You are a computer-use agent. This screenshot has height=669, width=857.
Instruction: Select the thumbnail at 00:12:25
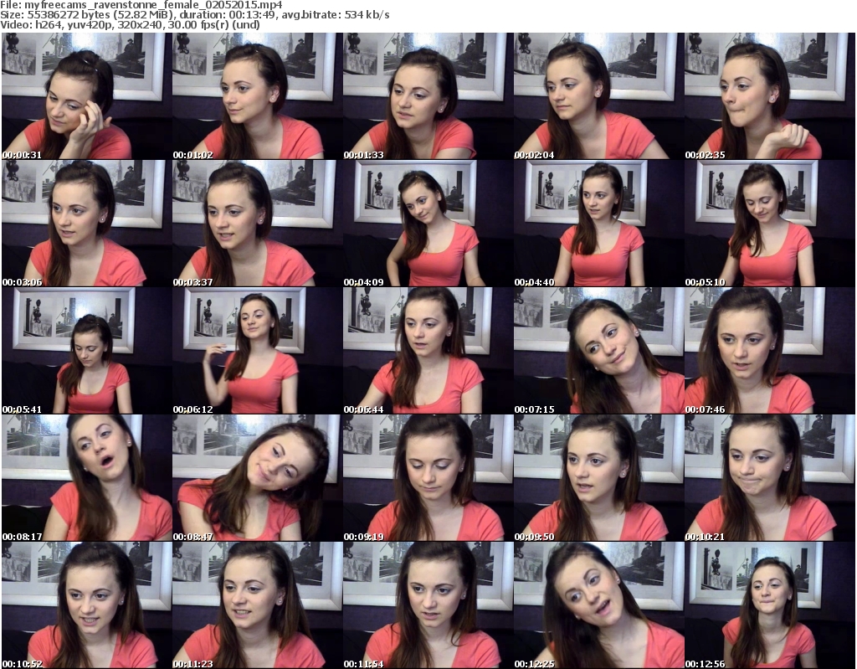598,605
